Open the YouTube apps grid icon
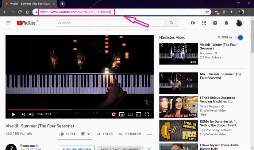Image resolution: width=254 pixels, height=150 pixels. point(204,23)
